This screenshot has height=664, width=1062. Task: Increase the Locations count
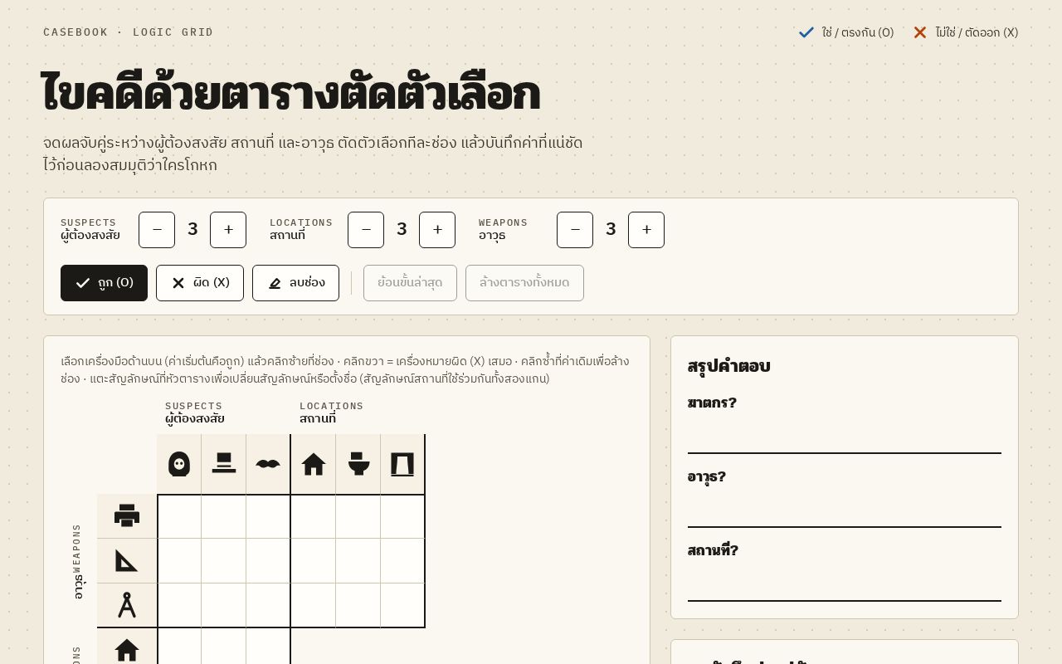pos(437,230)
